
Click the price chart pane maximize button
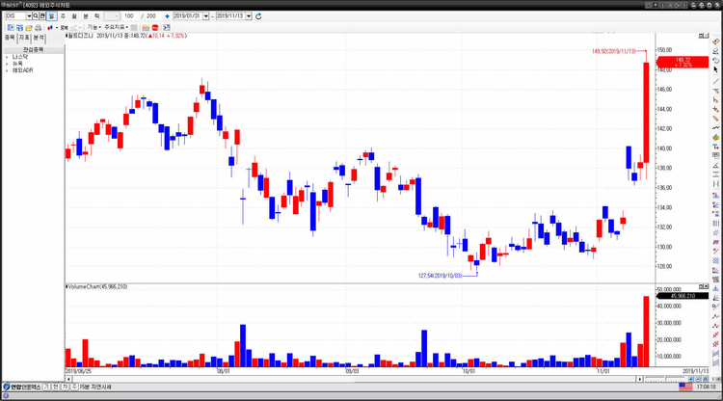(x=702, y=36)
